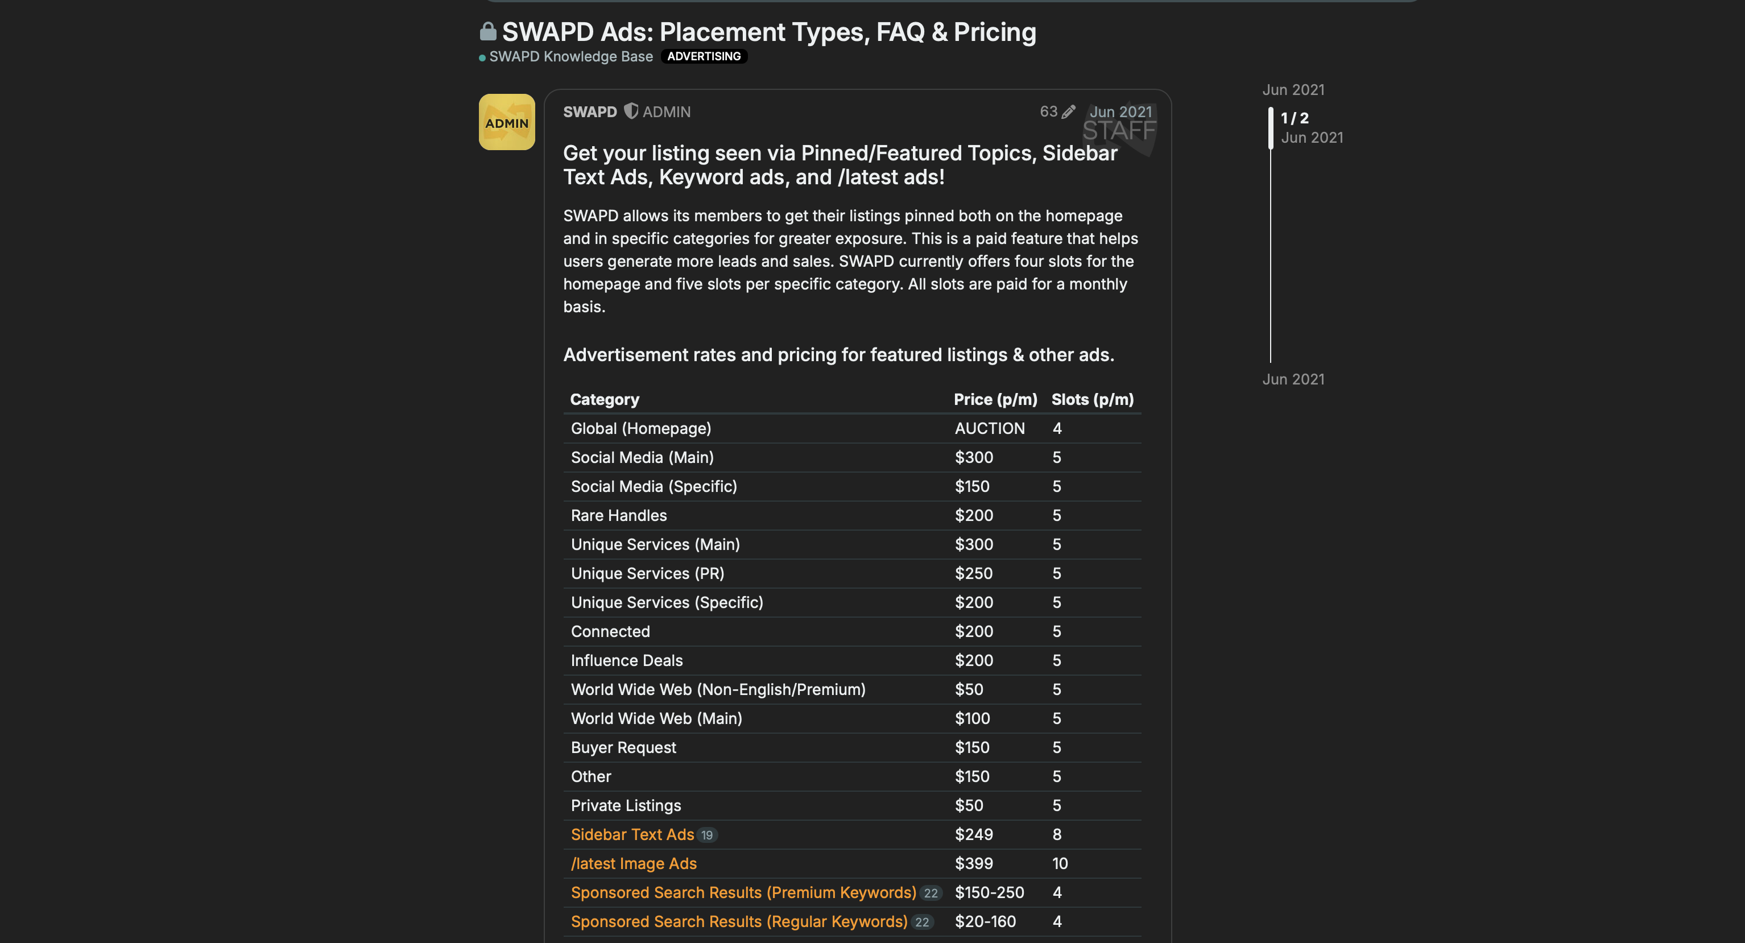This screenshot has width=1745, height=943.
Task: Open Sponsored Search Results Premium Keywords link
Action: pos(743,893)
